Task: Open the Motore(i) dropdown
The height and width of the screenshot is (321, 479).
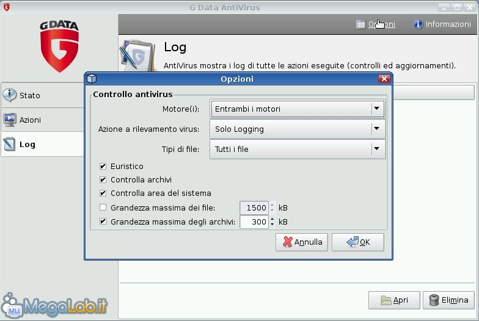Action: coord(297,109)
